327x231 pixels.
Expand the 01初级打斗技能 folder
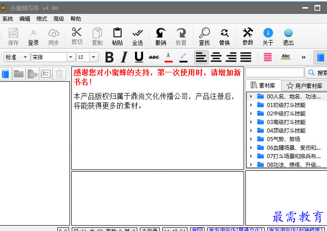[251, 105]
